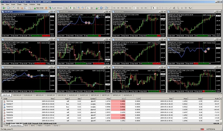Set timeframe to H1

tap(130, 8)
